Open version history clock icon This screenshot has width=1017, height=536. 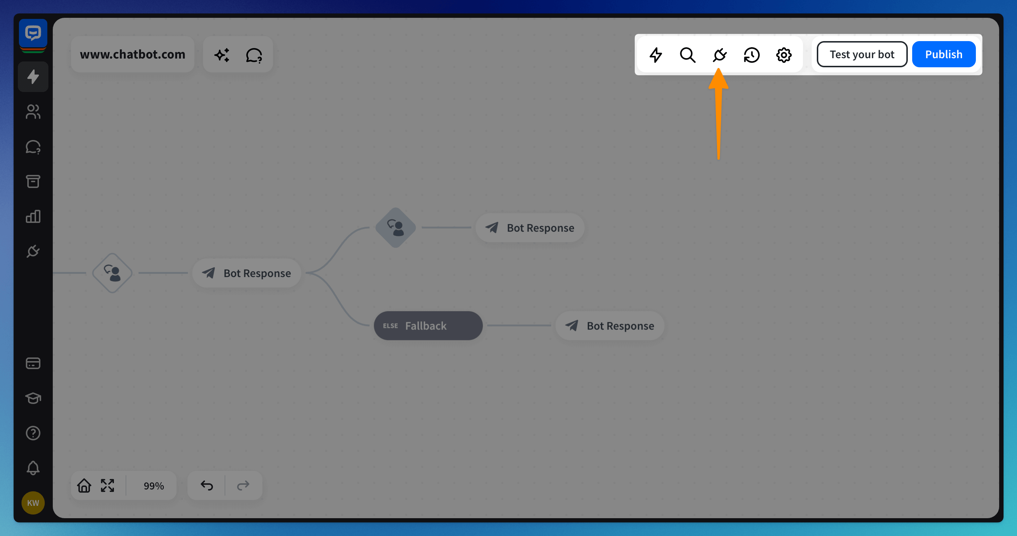coord(752,55)
